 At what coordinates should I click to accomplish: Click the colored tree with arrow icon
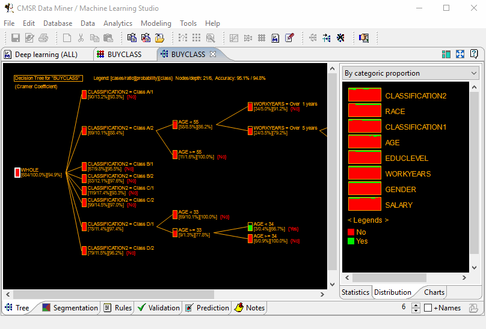(327, 38)
